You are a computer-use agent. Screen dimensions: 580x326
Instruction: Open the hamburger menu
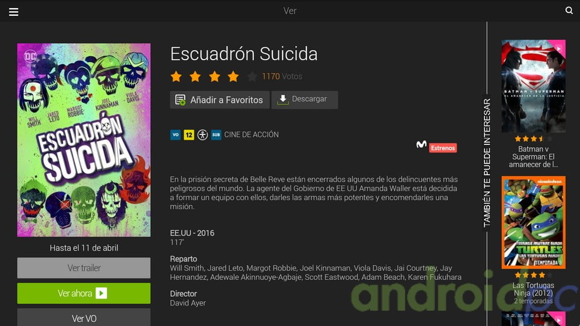(13, 12)
